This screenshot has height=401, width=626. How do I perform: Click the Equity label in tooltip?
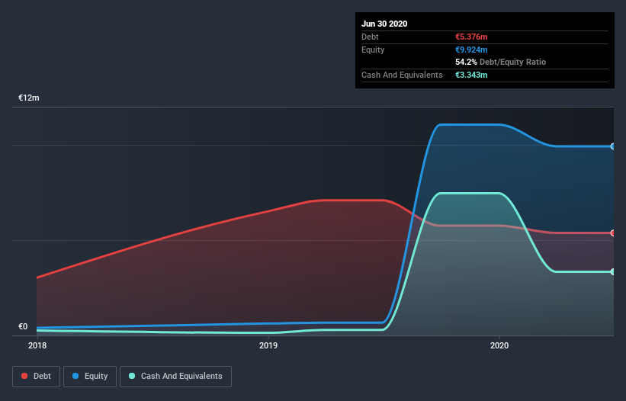(373, 50)
